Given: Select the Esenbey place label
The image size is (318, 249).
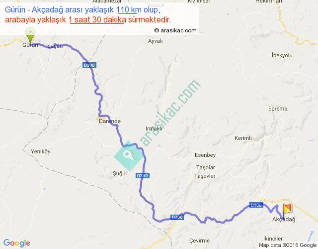Looking at the screenshot, I should tap(205, 155).
